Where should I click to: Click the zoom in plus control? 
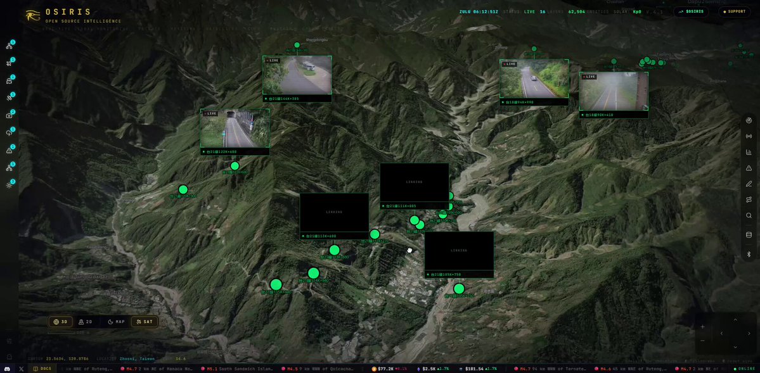[703, 327]
